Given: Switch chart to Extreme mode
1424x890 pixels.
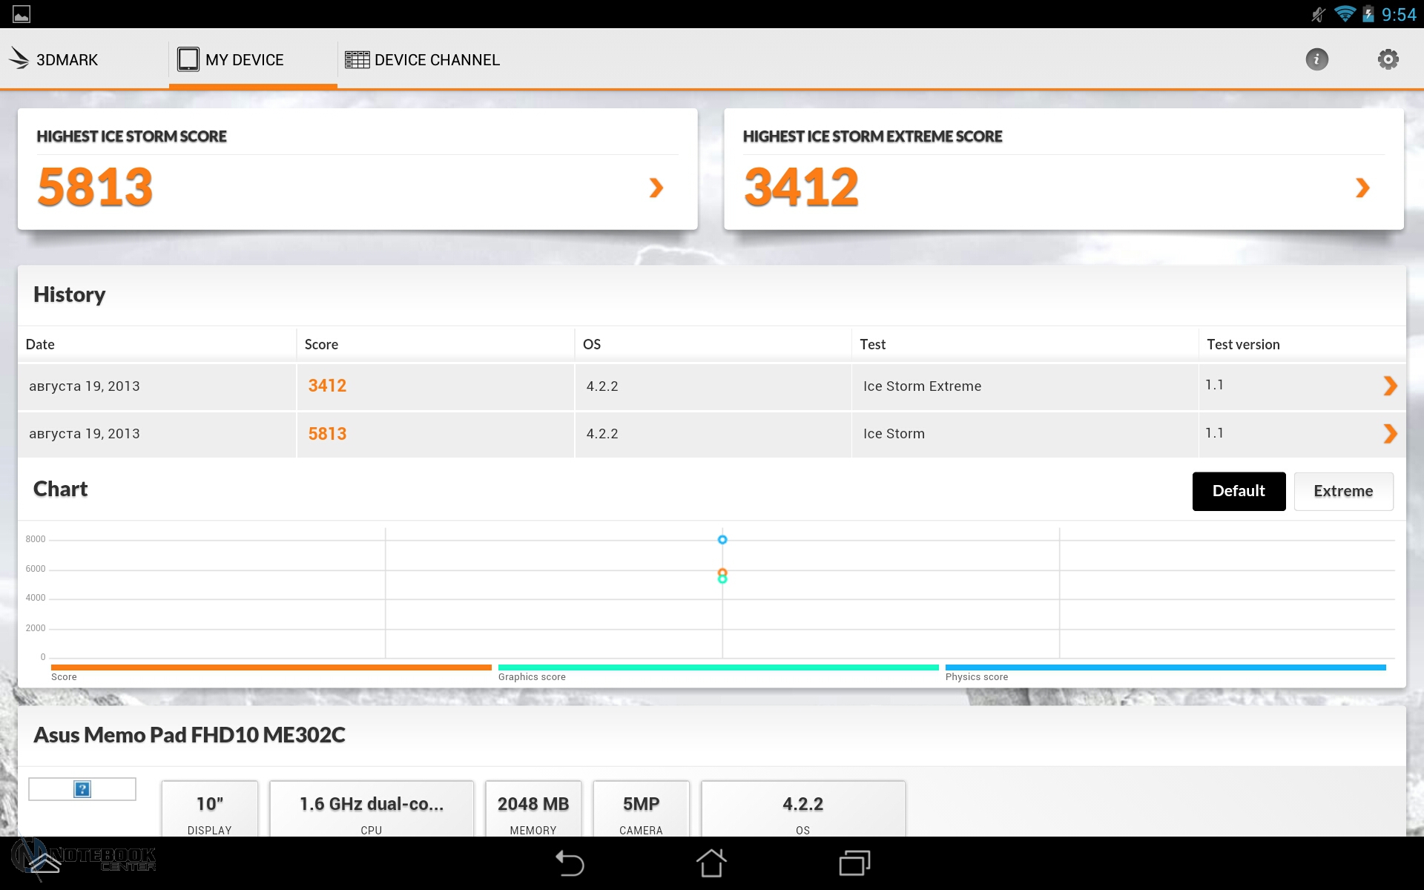Looking at the screenshot, I should pyautogui.click(x=1343, y=491).
